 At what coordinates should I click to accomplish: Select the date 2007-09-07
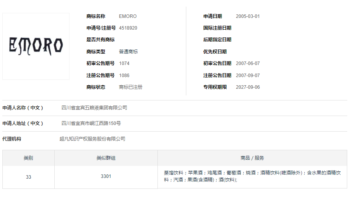pos(248,76)
